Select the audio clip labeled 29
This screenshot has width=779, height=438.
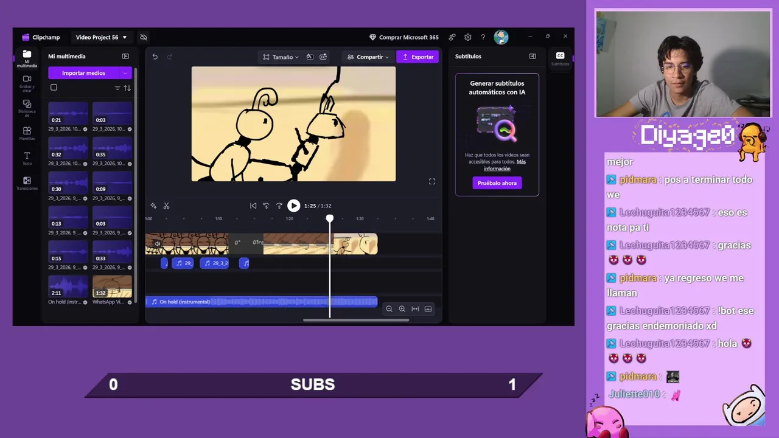(183, 263)
